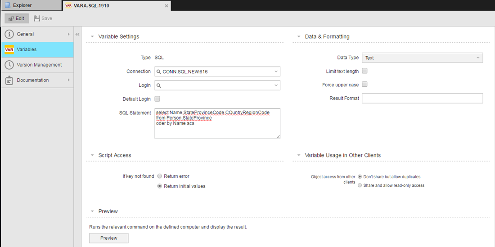Click the Login input field

[x=217, y=85]
